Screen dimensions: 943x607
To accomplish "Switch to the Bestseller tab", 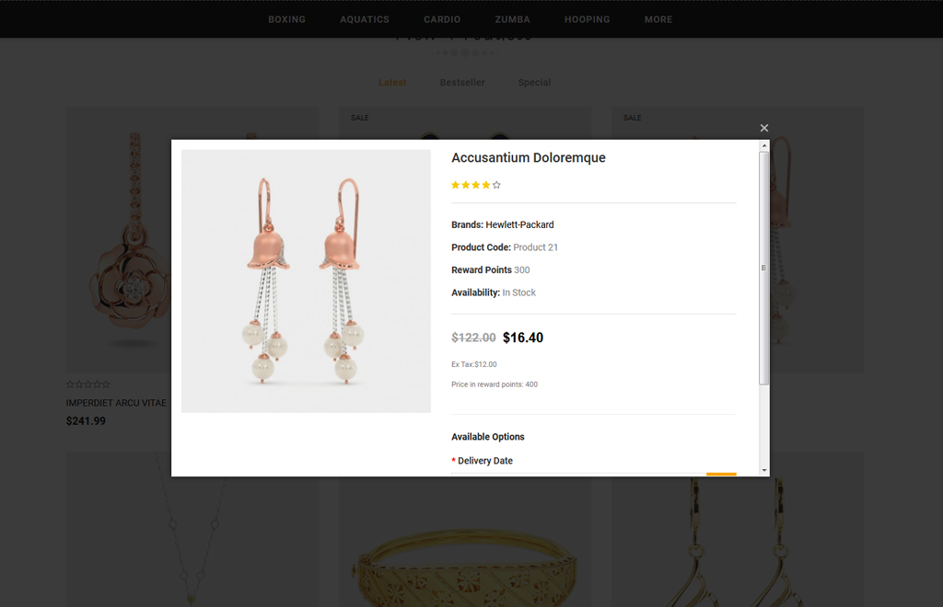I will [x=462, y=83].
